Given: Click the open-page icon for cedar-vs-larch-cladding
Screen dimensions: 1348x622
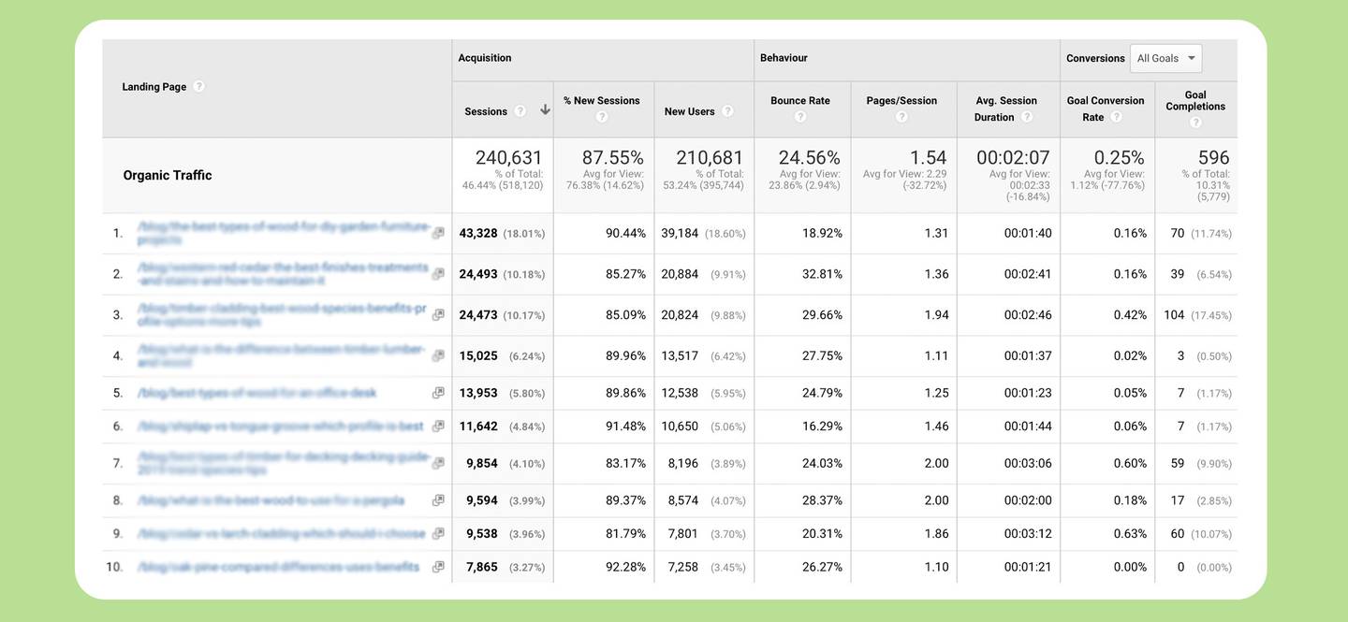Looking at the screenshot, I should pos(437,531).
